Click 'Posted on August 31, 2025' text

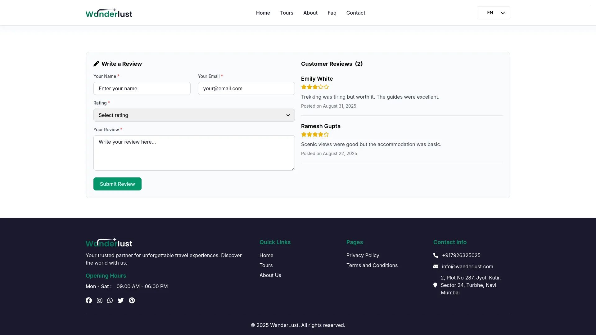point(328,106)
